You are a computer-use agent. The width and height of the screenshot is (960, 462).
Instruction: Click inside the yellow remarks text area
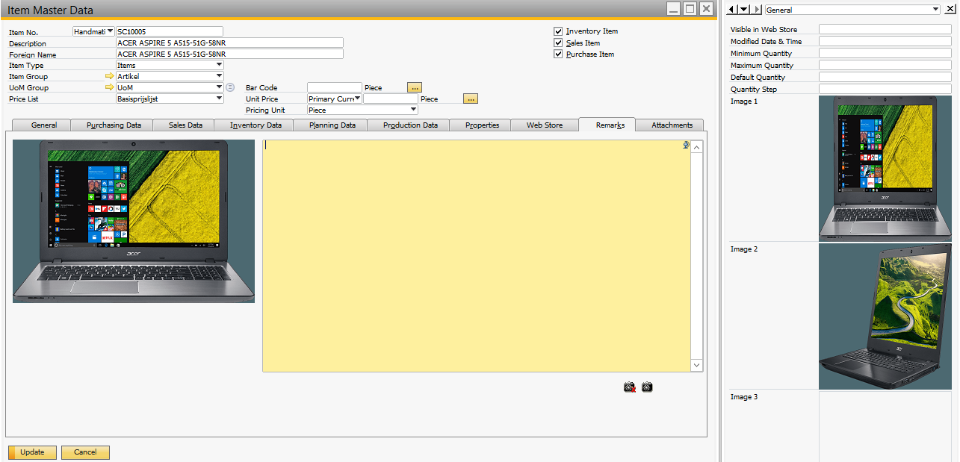(x=476, y=255)
